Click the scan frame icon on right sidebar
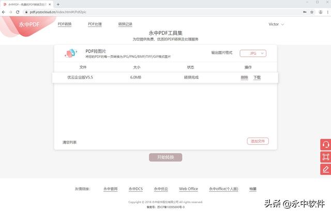This screenshot has width=331, height=214. [326, 157]
